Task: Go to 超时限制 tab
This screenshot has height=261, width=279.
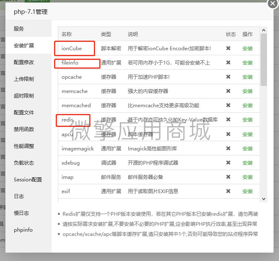Action: [28, 96]
